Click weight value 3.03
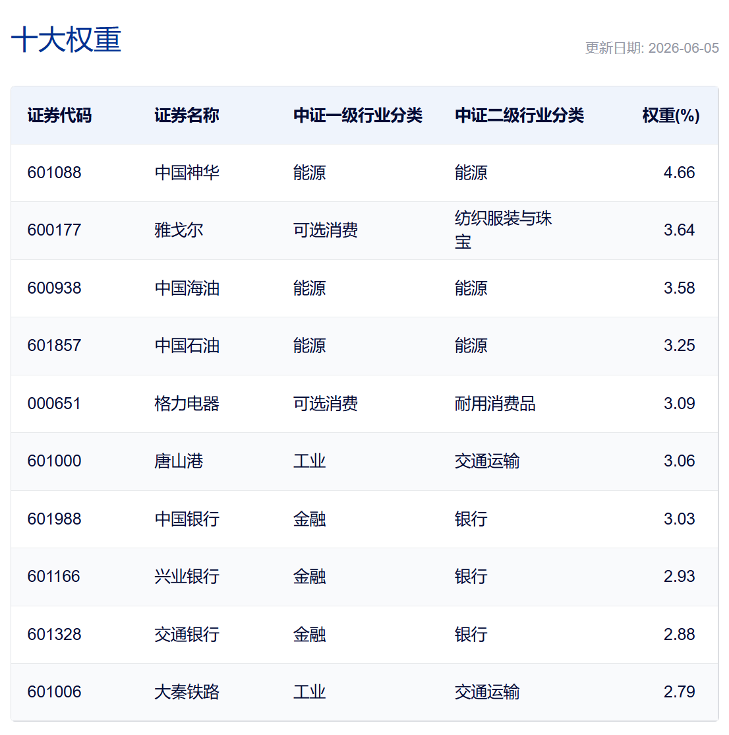Screen dimensions: 729x735 (680, 519)
